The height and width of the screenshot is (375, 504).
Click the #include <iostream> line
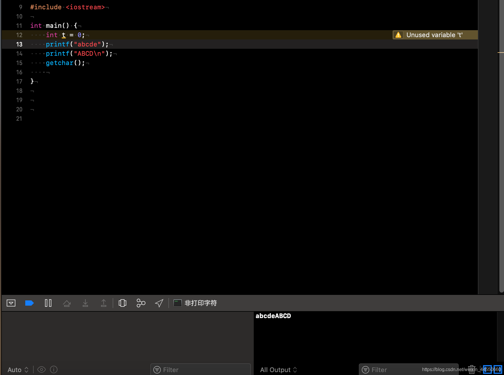[67, 7]
